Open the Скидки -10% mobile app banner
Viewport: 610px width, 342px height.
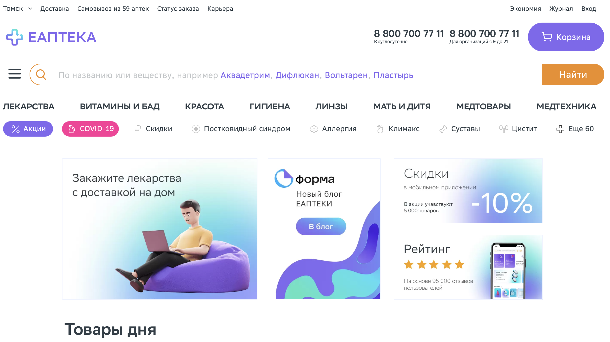coord(468,191)
